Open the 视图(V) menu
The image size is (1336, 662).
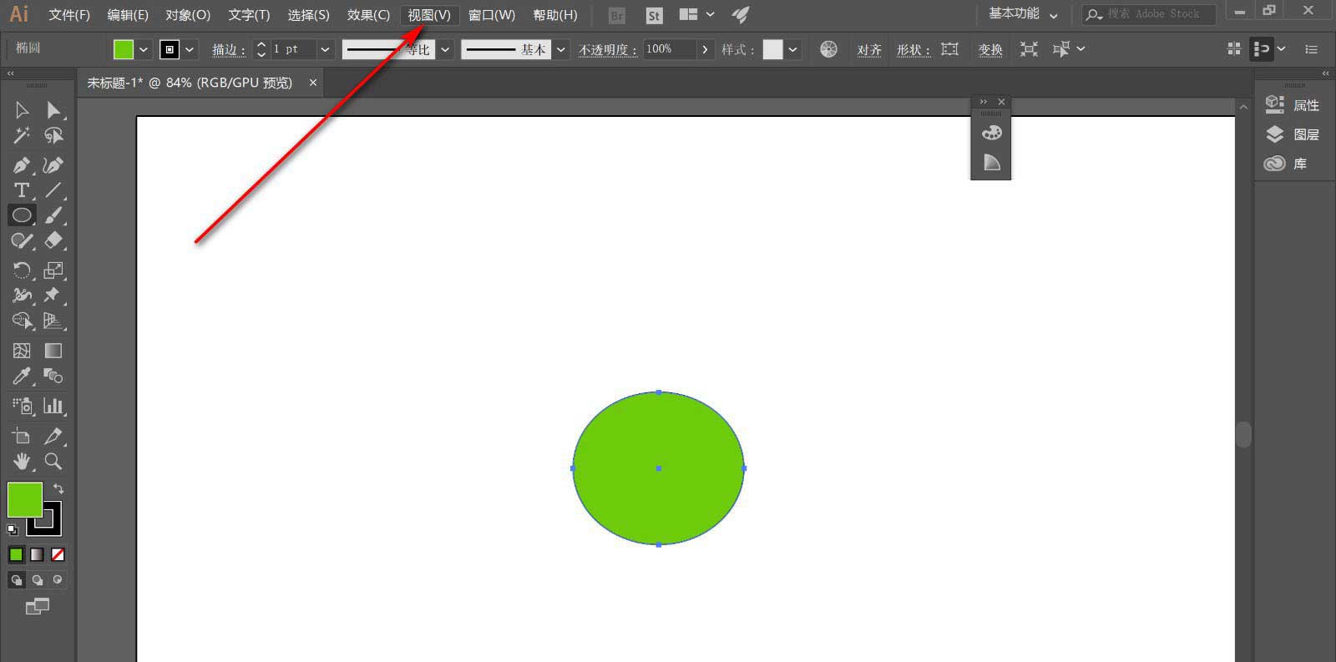pos(428,15)
